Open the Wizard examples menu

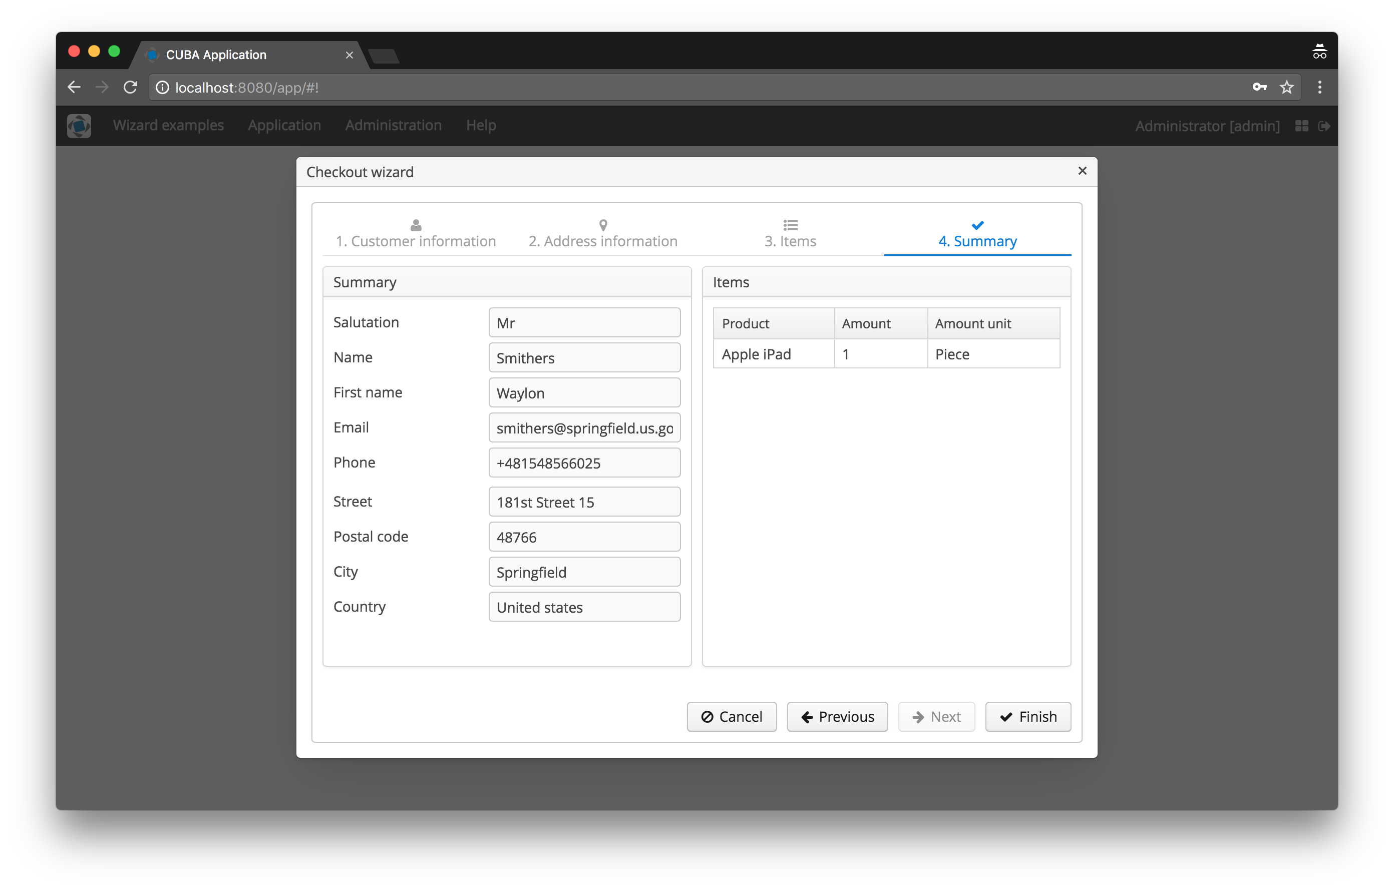pos(168,126)
